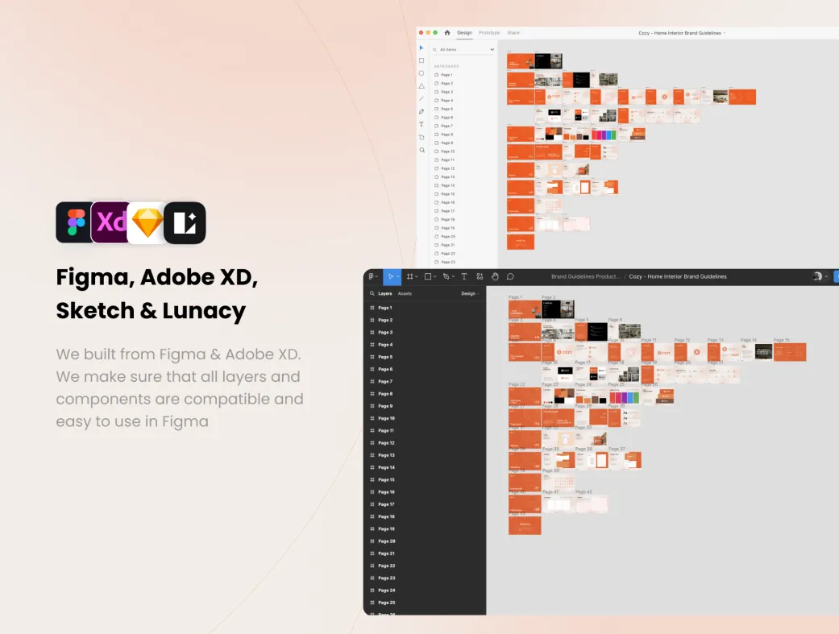Click the Page 15 frame thumbnail in Figma
This screenshot has width=839, height=634.
[x=790, y=352]
